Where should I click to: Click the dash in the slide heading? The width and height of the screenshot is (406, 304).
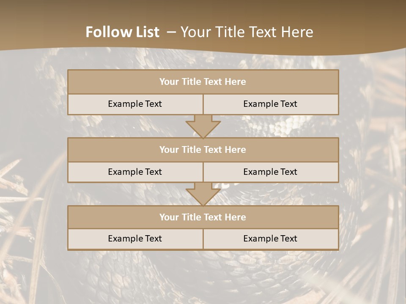pyautogui.click(x=171, y=32)
